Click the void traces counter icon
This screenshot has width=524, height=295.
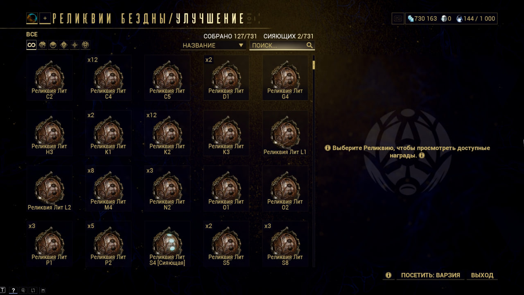coord(459,18)
